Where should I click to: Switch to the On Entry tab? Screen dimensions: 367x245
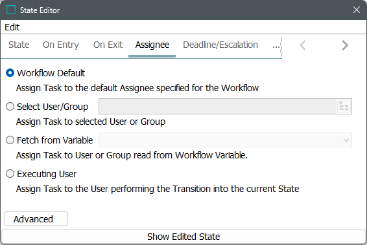(x=61, y=45)
